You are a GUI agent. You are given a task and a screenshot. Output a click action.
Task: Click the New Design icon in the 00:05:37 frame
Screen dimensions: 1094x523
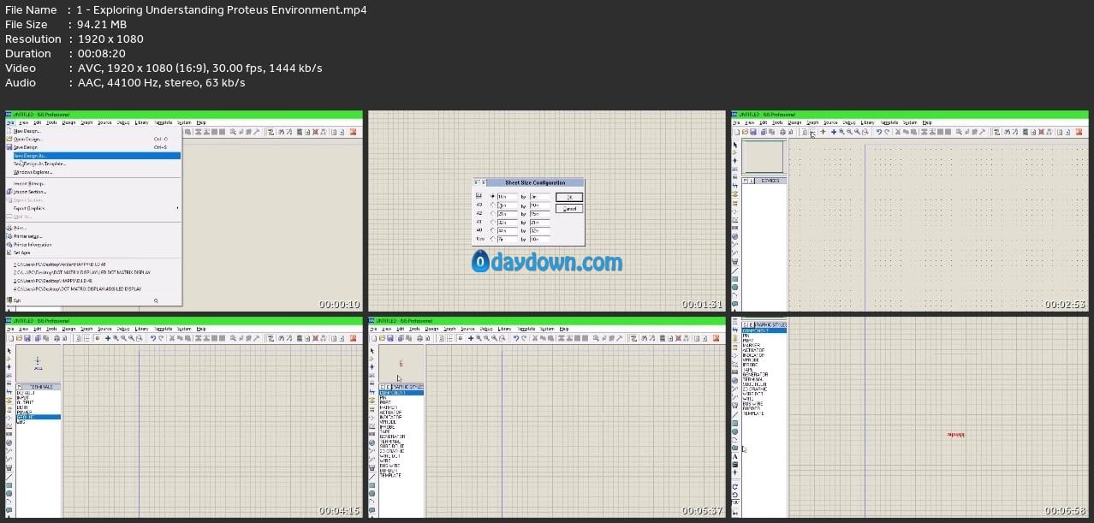pyautogui.click(x=373, y=338)
